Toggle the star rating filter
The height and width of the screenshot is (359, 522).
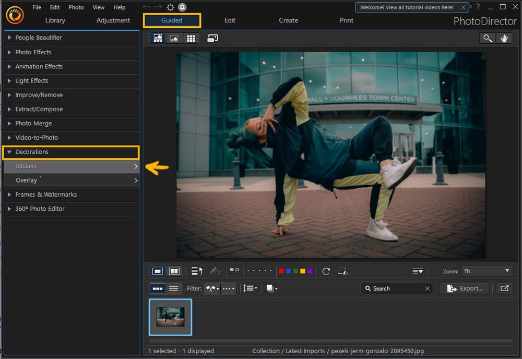[228, 288]
